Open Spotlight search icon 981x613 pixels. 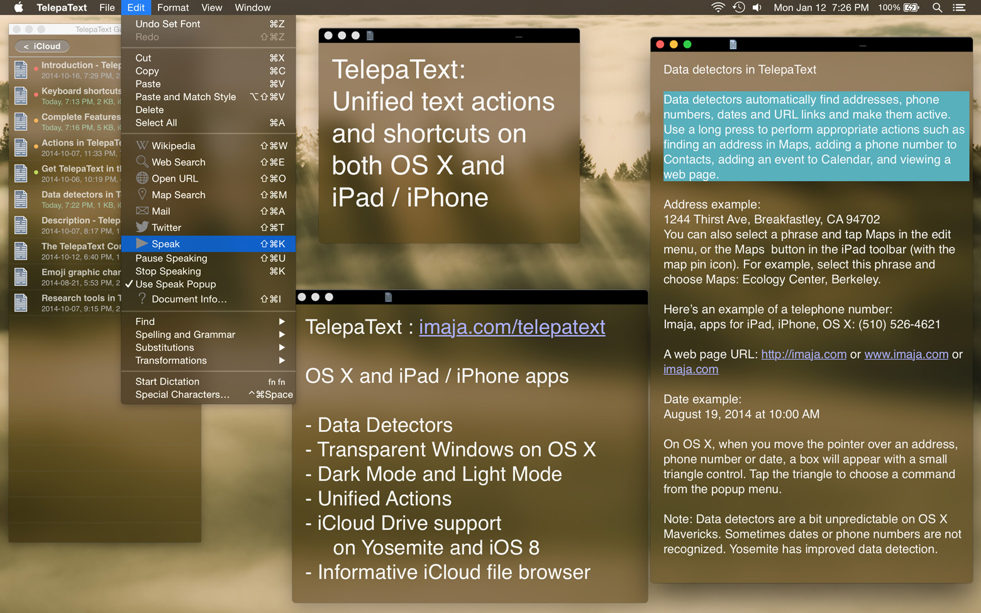pyautogui.click(x=937, y=8)
